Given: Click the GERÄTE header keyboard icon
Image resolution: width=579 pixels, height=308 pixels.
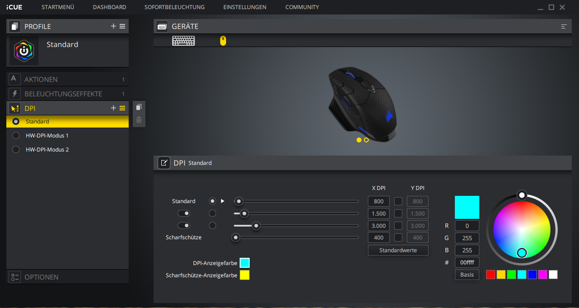Looking at the screenshot, I should click(162, 27).
